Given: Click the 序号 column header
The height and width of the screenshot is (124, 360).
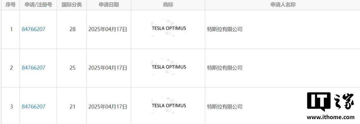Looking at the screenshot, I should [x=10, y=5].
